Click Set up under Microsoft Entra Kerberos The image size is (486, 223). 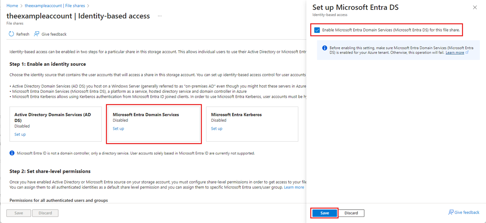(x=217, y=129)
